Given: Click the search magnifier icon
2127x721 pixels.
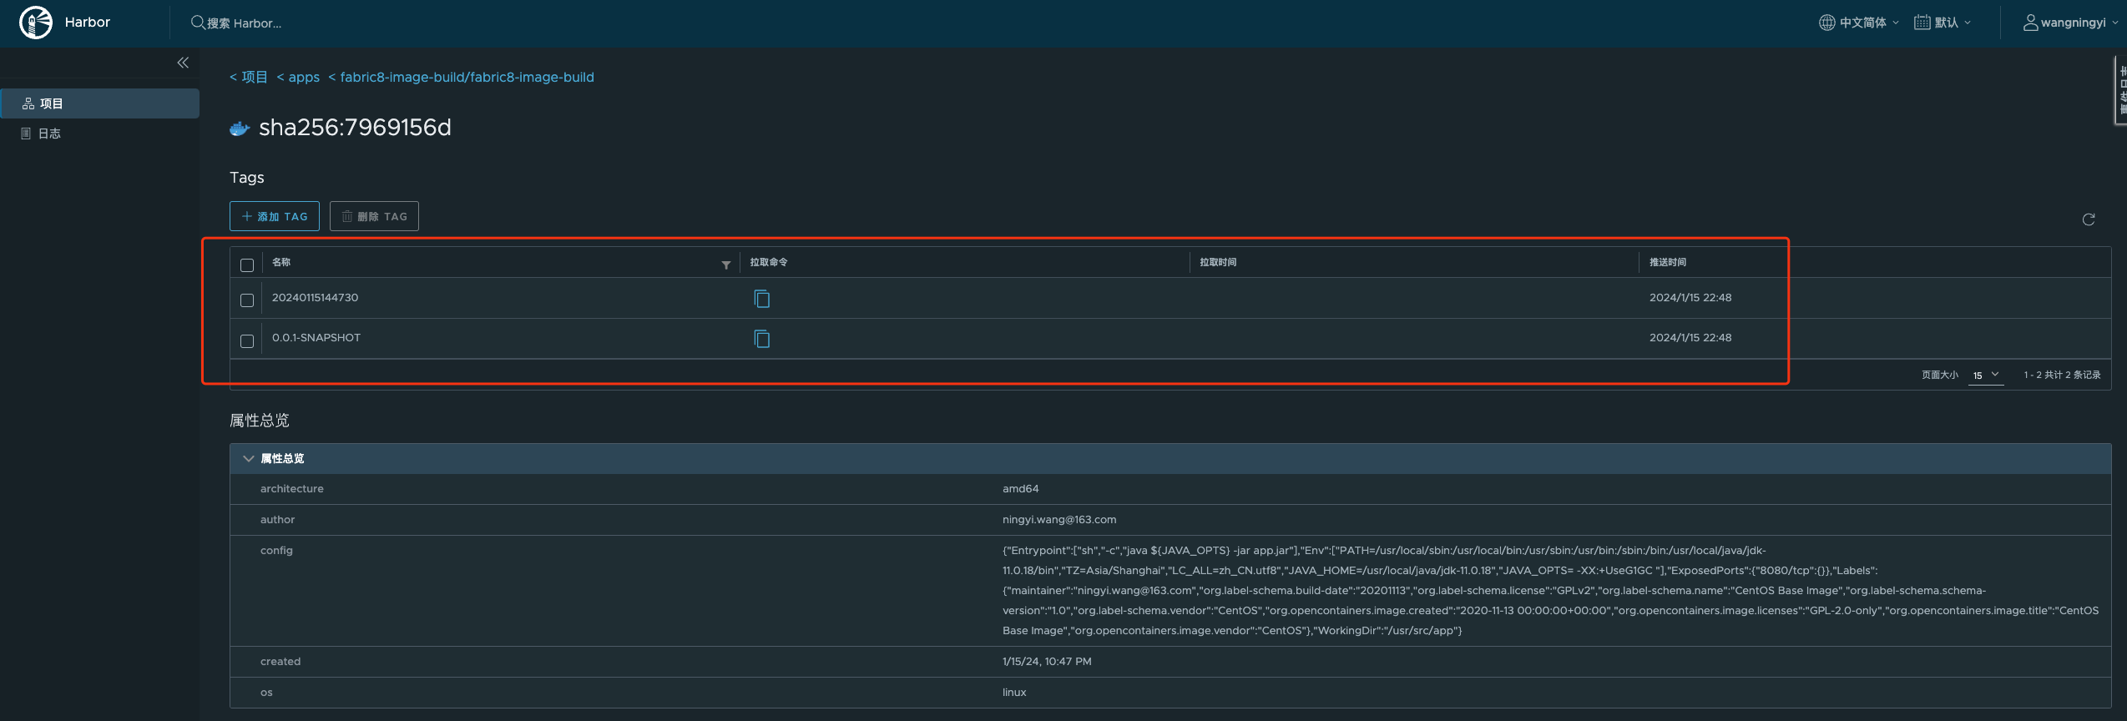Looking at the screenshot, I should (x=198, y=23).
